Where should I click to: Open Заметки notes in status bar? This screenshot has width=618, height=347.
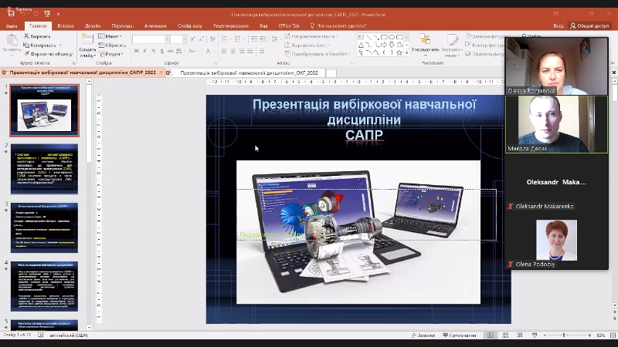click(x=423, y=335)
